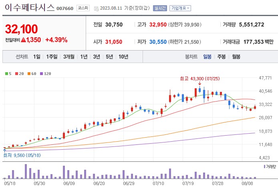Switch to 주봉 weekly candle chart

pos(222,57)
